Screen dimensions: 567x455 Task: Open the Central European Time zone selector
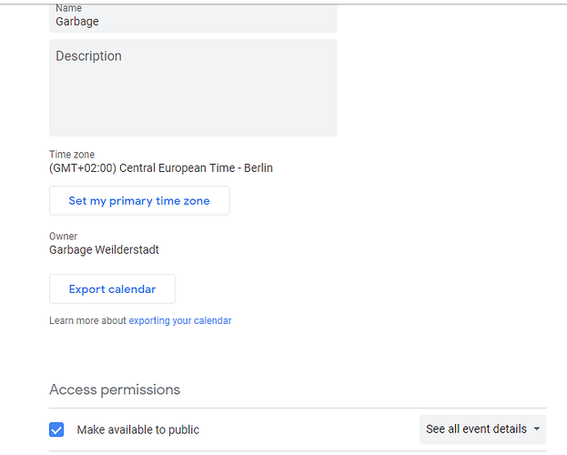tap(161, 168)
